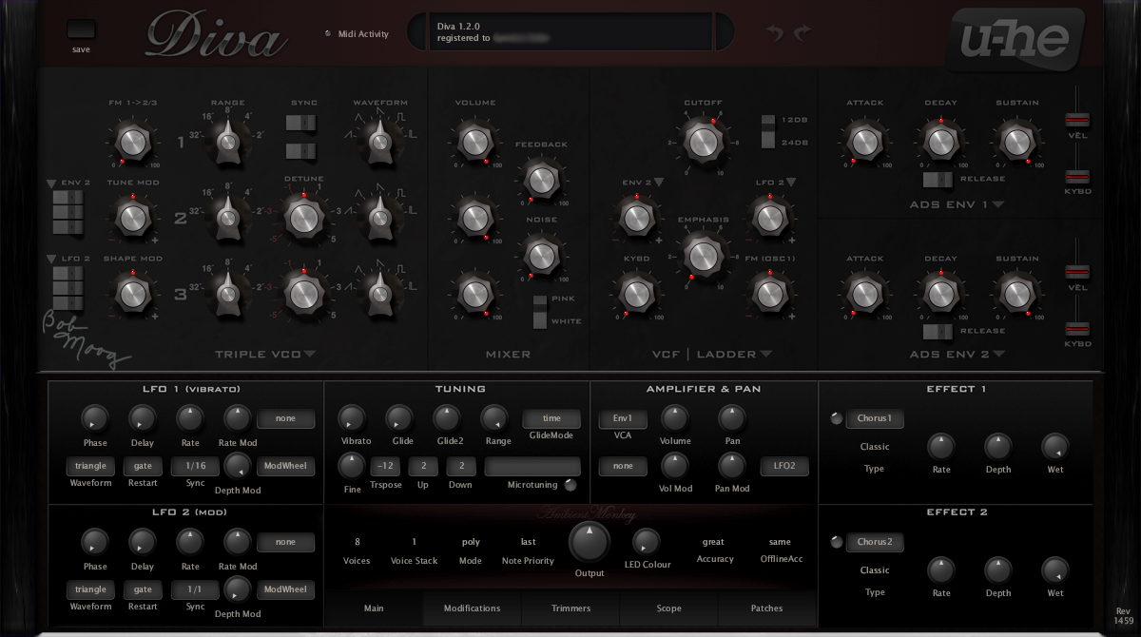Click the VCF Cutoff knob
Image resolution: width=1141 pixels, height=637 pixels.
[x=703, y=142]
